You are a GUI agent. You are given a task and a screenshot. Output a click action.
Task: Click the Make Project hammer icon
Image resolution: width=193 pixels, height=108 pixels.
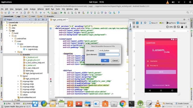pos(49,13)
